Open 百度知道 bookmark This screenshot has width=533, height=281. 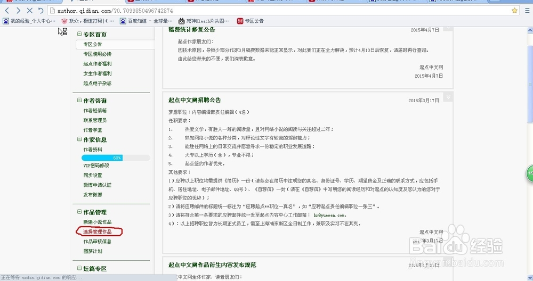coord(146,21)
